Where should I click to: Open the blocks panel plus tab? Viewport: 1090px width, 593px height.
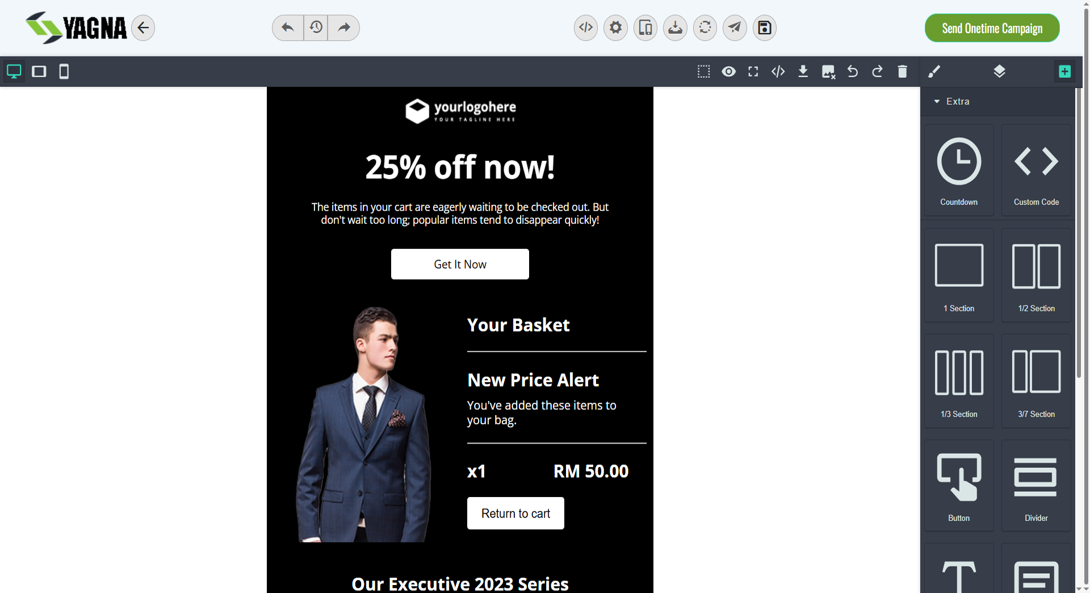pyautogui.click(x=1065, y=72)
